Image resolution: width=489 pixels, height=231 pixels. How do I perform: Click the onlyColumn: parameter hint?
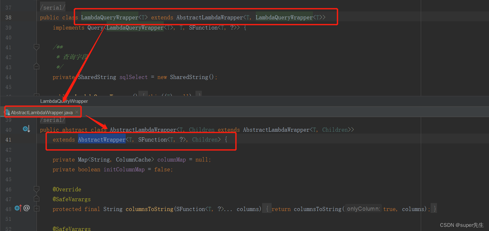click(x=364, y=209)
